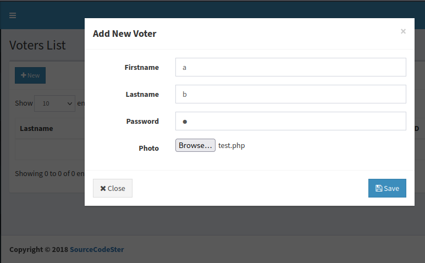This screenshot has width=425, height=263.
Task: Open the Show entries dropdown
Action: (54, 103)
